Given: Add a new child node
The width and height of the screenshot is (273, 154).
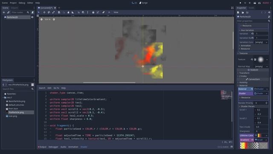Looking at the screenshot, I should 4,12.
